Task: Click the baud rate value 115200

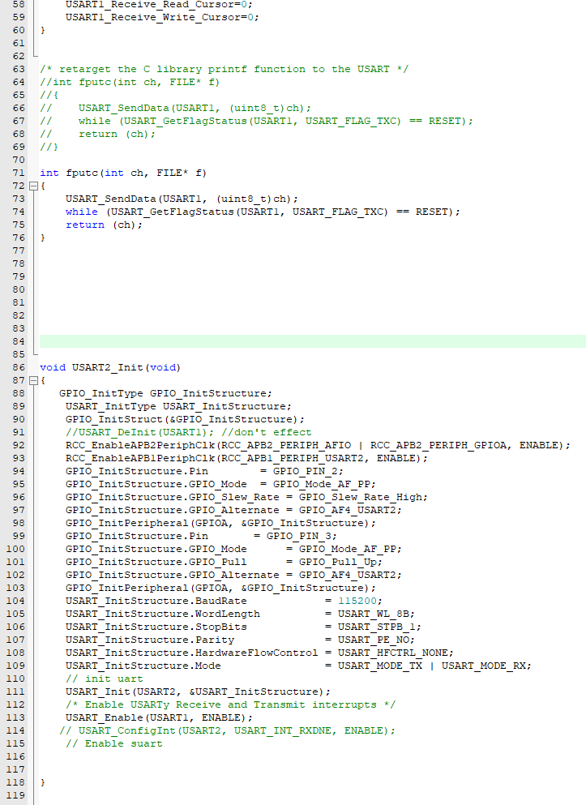Action: tap(357, 601)
